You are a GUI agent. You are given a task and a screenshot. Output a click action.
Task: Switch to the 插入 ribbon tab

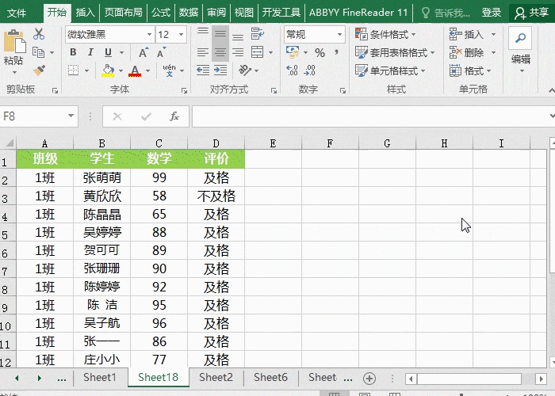(x=86, y=13)
